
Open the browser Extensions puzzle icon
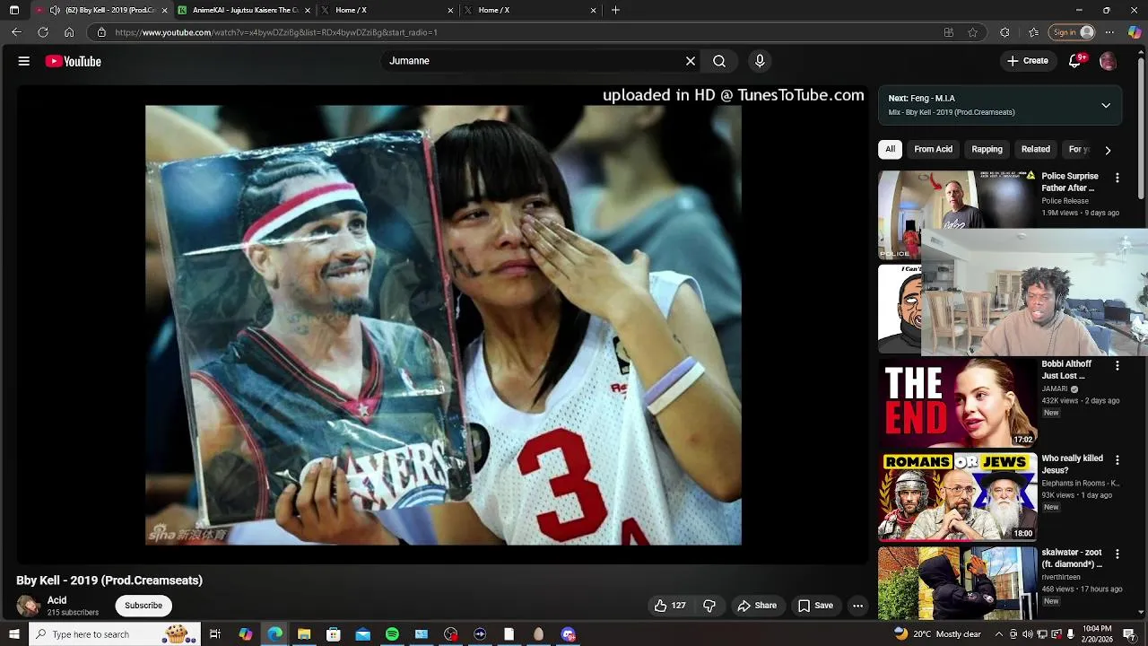pos(1004,32)
